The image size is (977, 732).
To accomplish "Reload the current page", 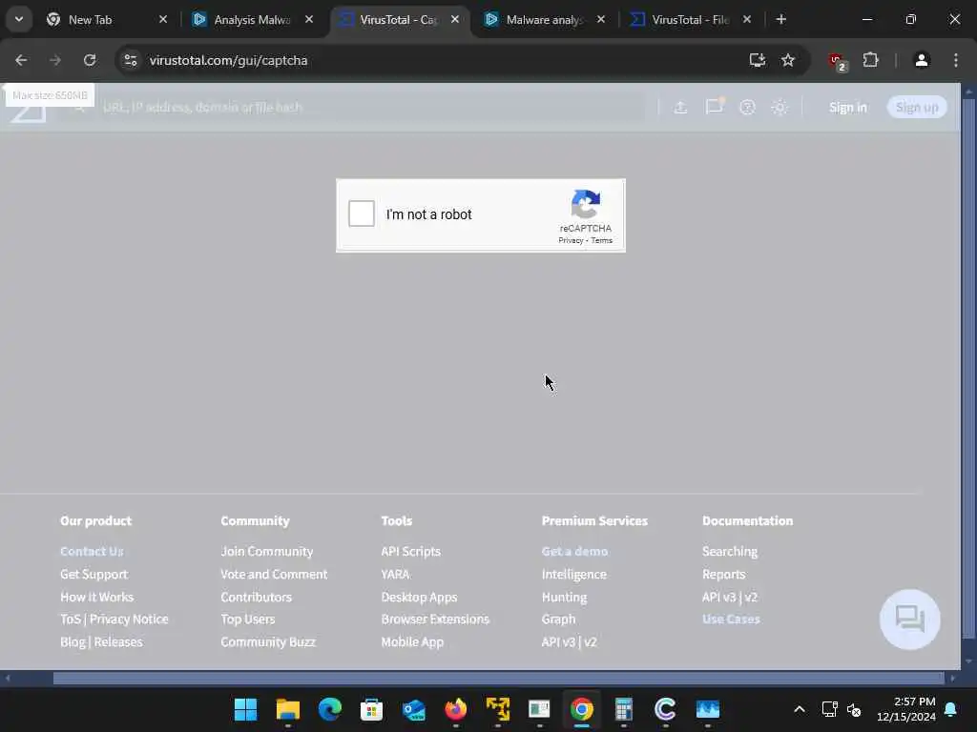I will coord(90,60).
